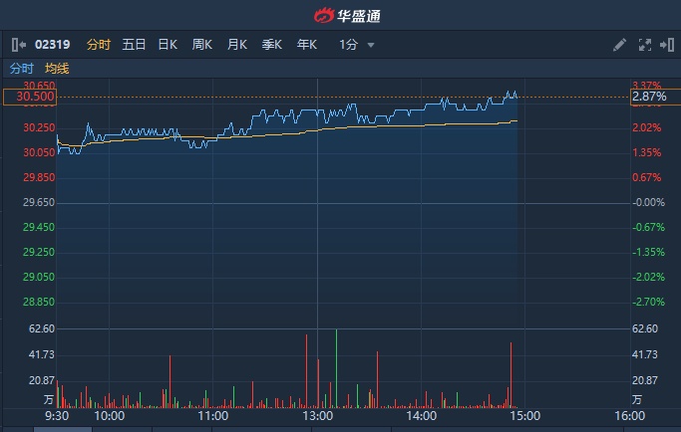Click the 2.87% change label on right axis
681x432 pixels.
pos(648,97)
